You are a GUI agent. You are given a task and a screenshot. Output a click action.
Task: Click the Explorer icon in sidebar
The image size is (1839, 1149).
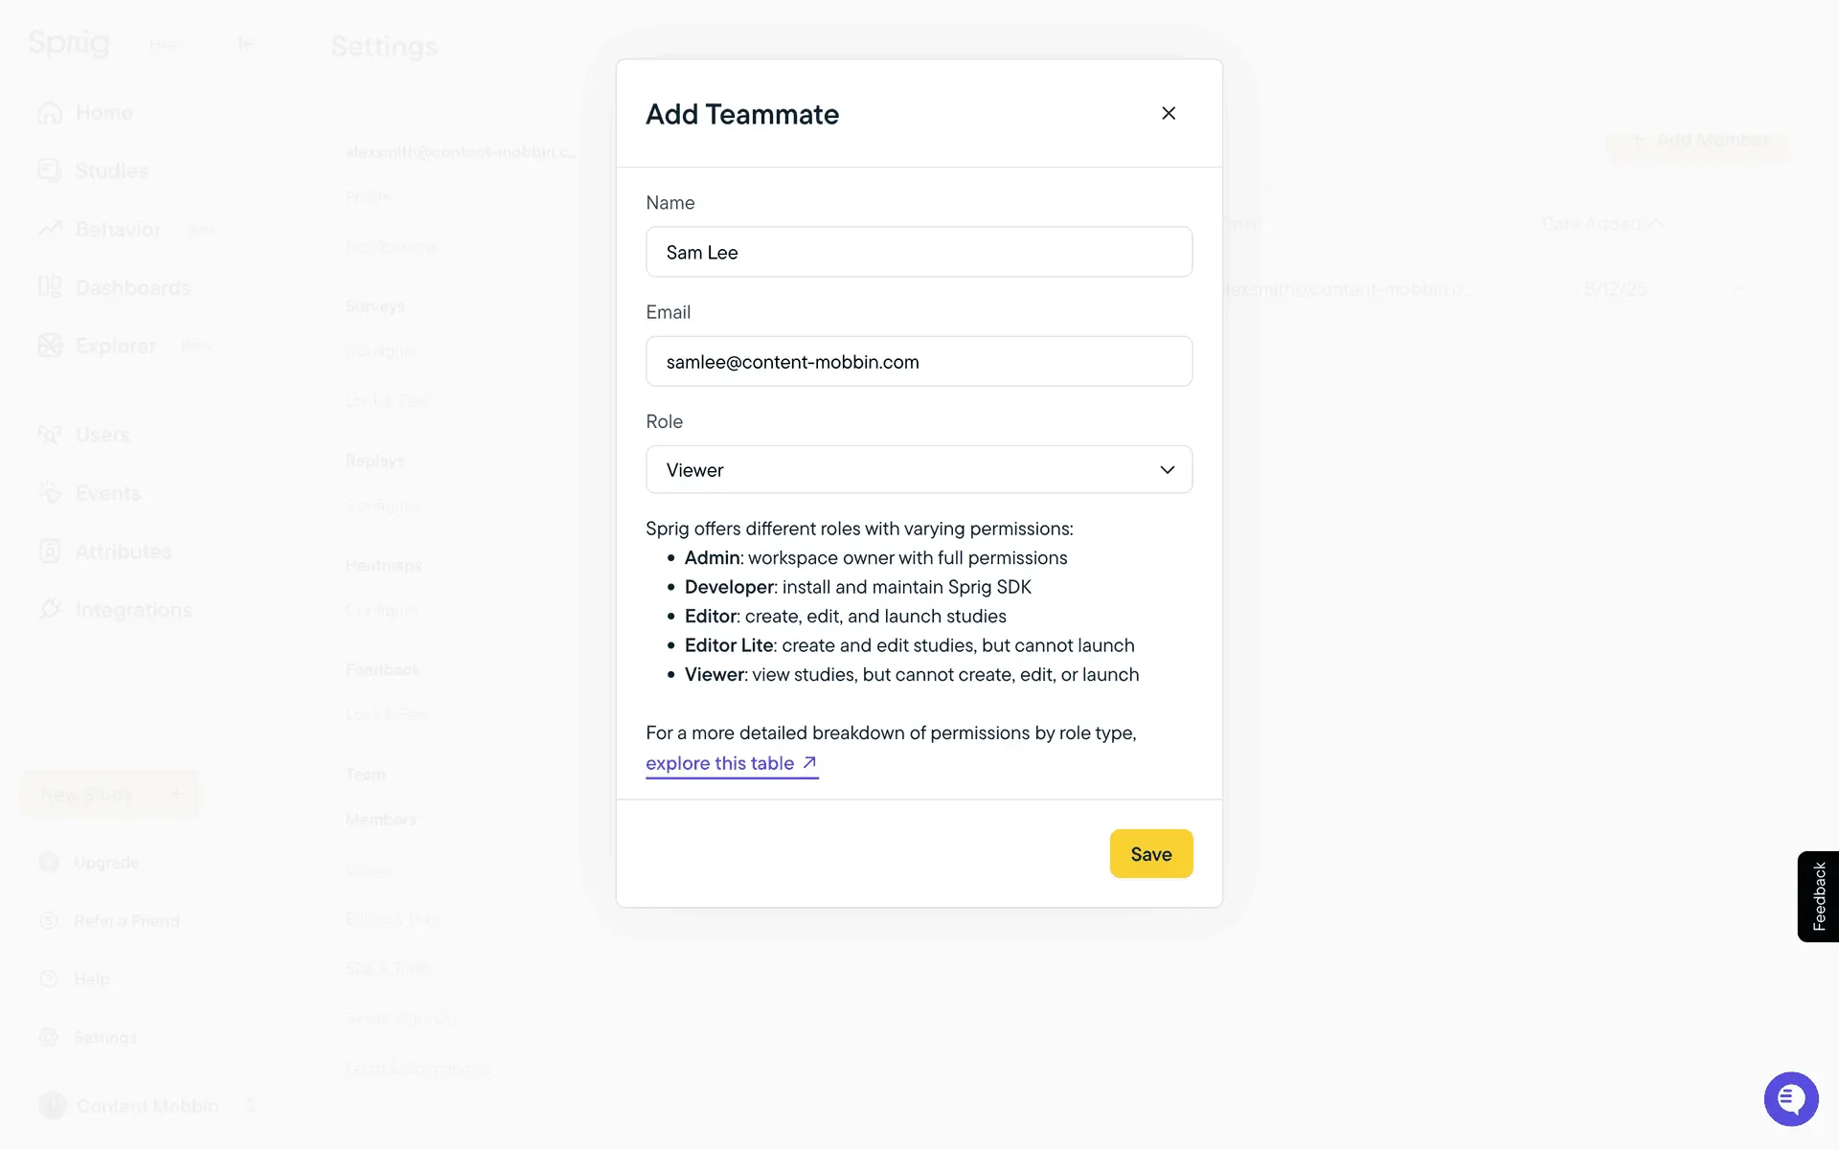50,346
